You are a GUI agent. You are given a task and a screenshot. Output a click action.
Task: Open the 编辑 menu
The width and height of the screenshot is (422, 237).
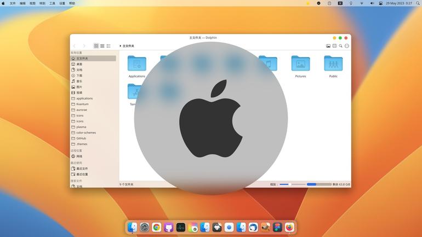pos(22,3)
